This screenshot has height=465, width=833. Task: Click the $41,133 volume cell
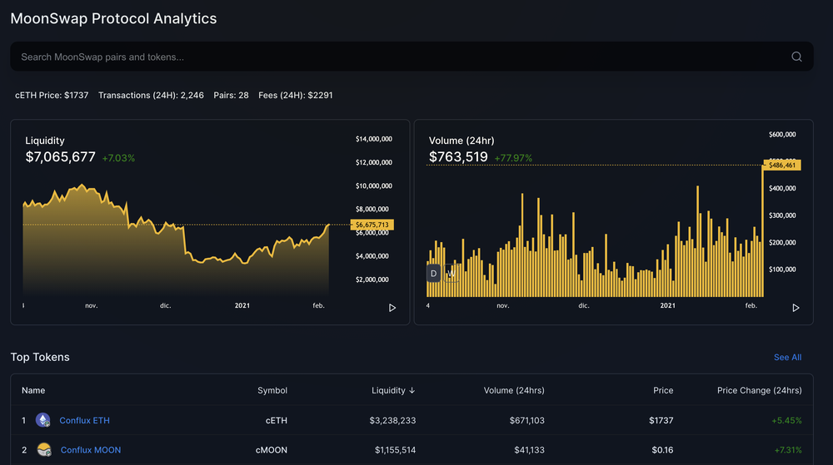tap(529, 450)
